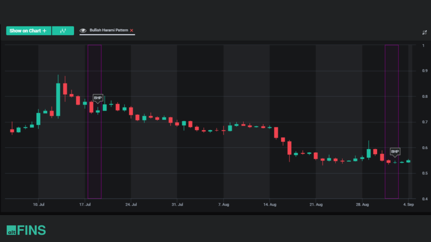Click the red X to remove Bullish Harami Pattern

(131, 30)
